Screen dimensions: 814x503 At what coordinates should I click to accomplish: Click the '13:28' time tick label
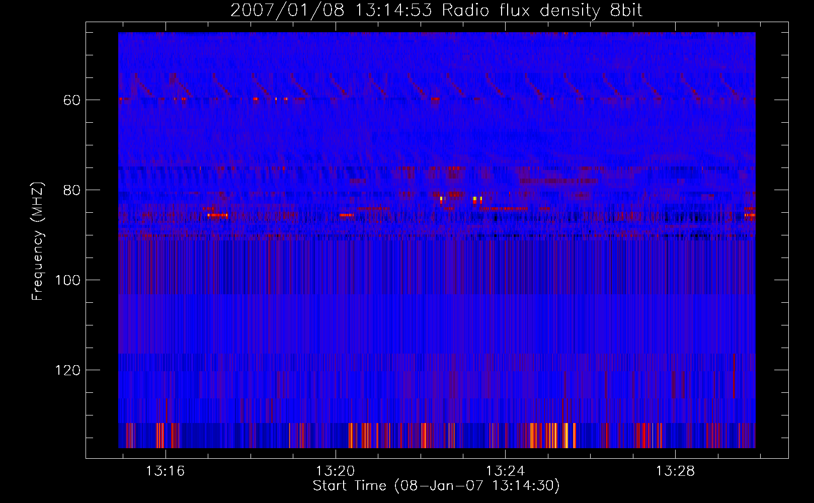(x=675, y=471)
